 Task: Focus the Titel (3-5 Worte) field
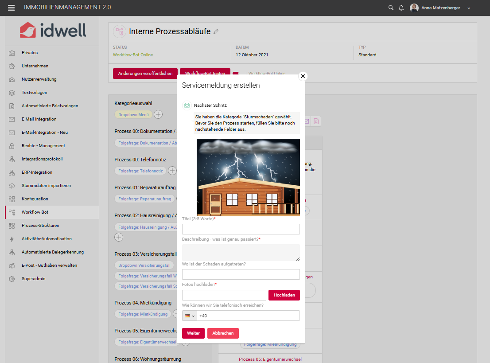click(241, 229)
